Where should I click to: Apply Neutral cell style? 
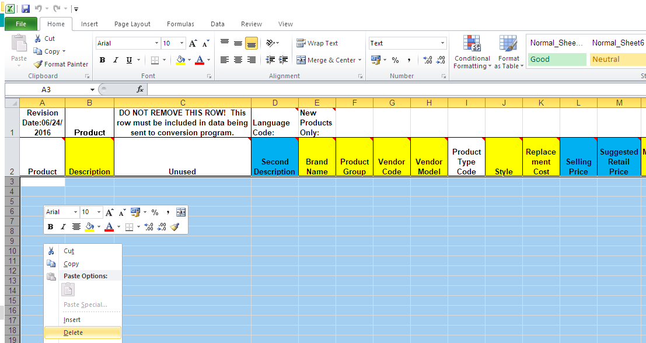coord(618,60)
